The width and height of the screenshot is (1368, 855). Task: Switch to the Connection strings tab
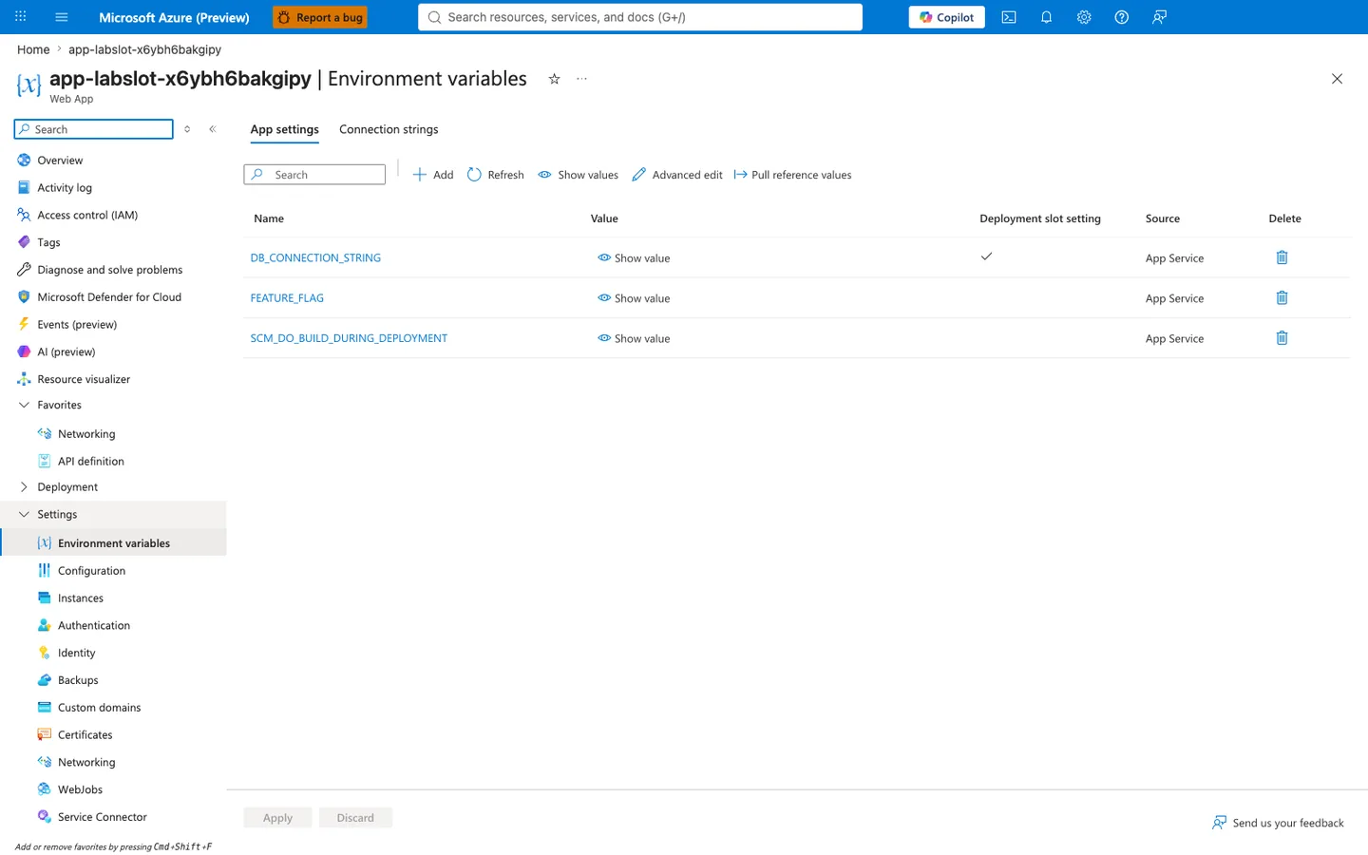pos(389,129)
